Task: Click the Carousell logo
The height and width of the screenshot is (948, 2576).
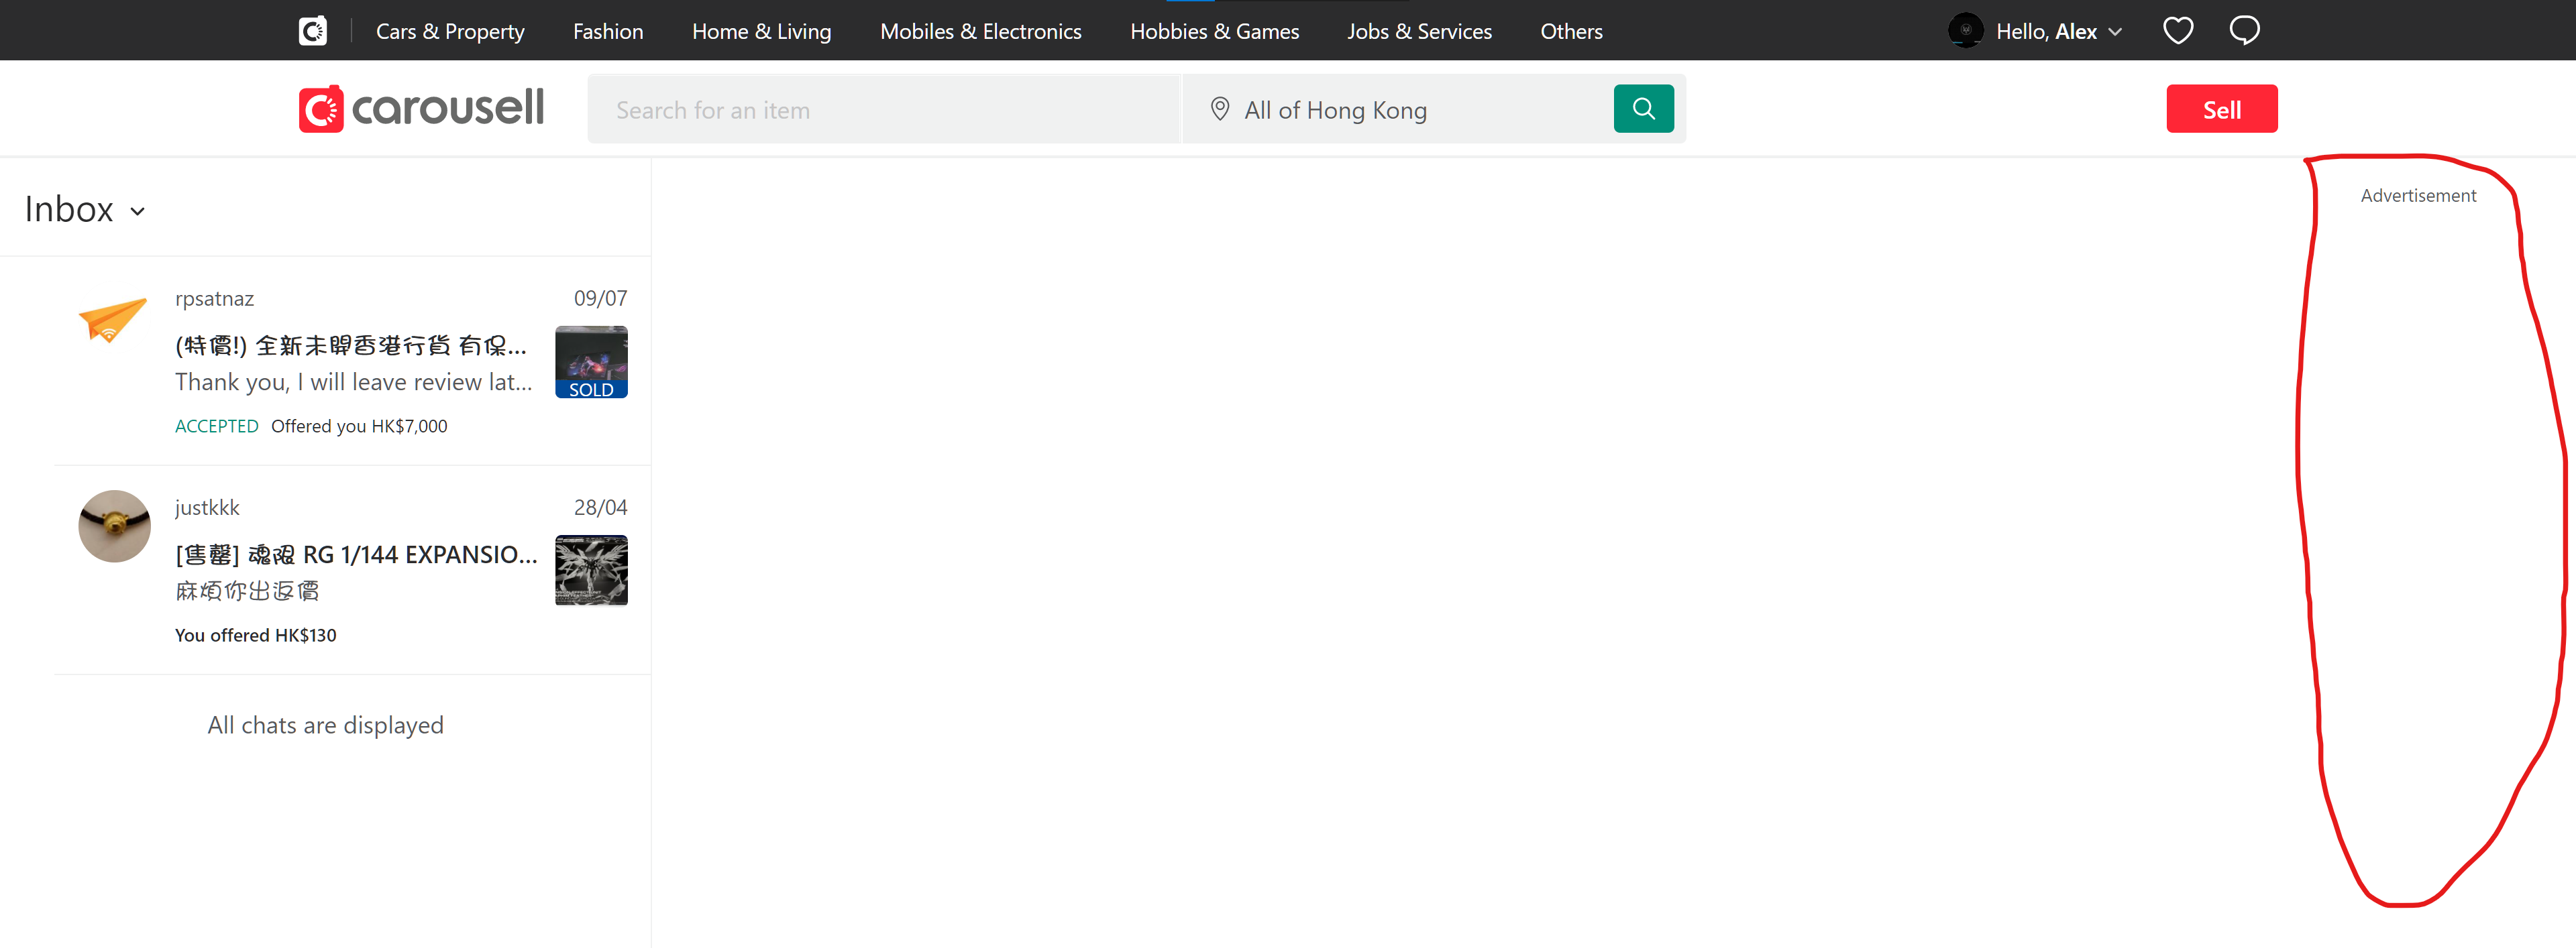Action: pyautogui.click(x=421, y=109)
